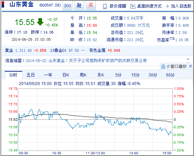Click the 换手率 value 0.40%
This screenshot has width=194, height=156.
pos(184,25)
